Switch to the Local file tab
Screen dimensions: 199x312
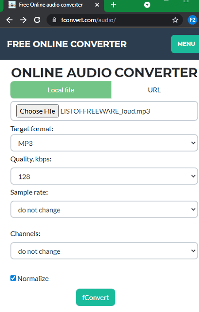pos(61,90)
